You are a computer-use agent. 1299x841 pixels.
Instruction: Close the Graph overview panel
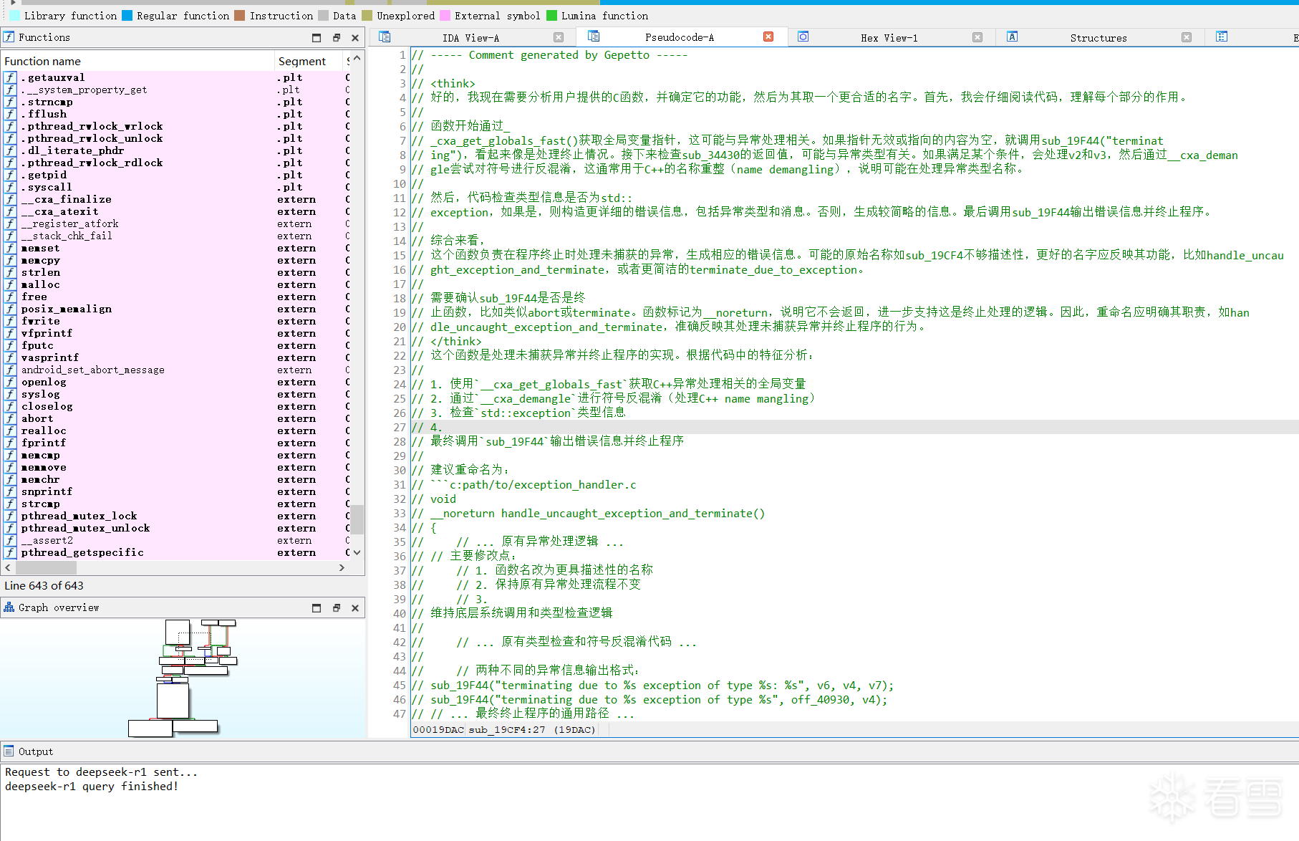coord(355,607)
